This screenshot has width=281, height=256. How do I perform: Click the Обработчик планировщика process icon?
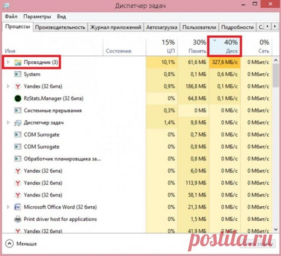pos(18,159)
